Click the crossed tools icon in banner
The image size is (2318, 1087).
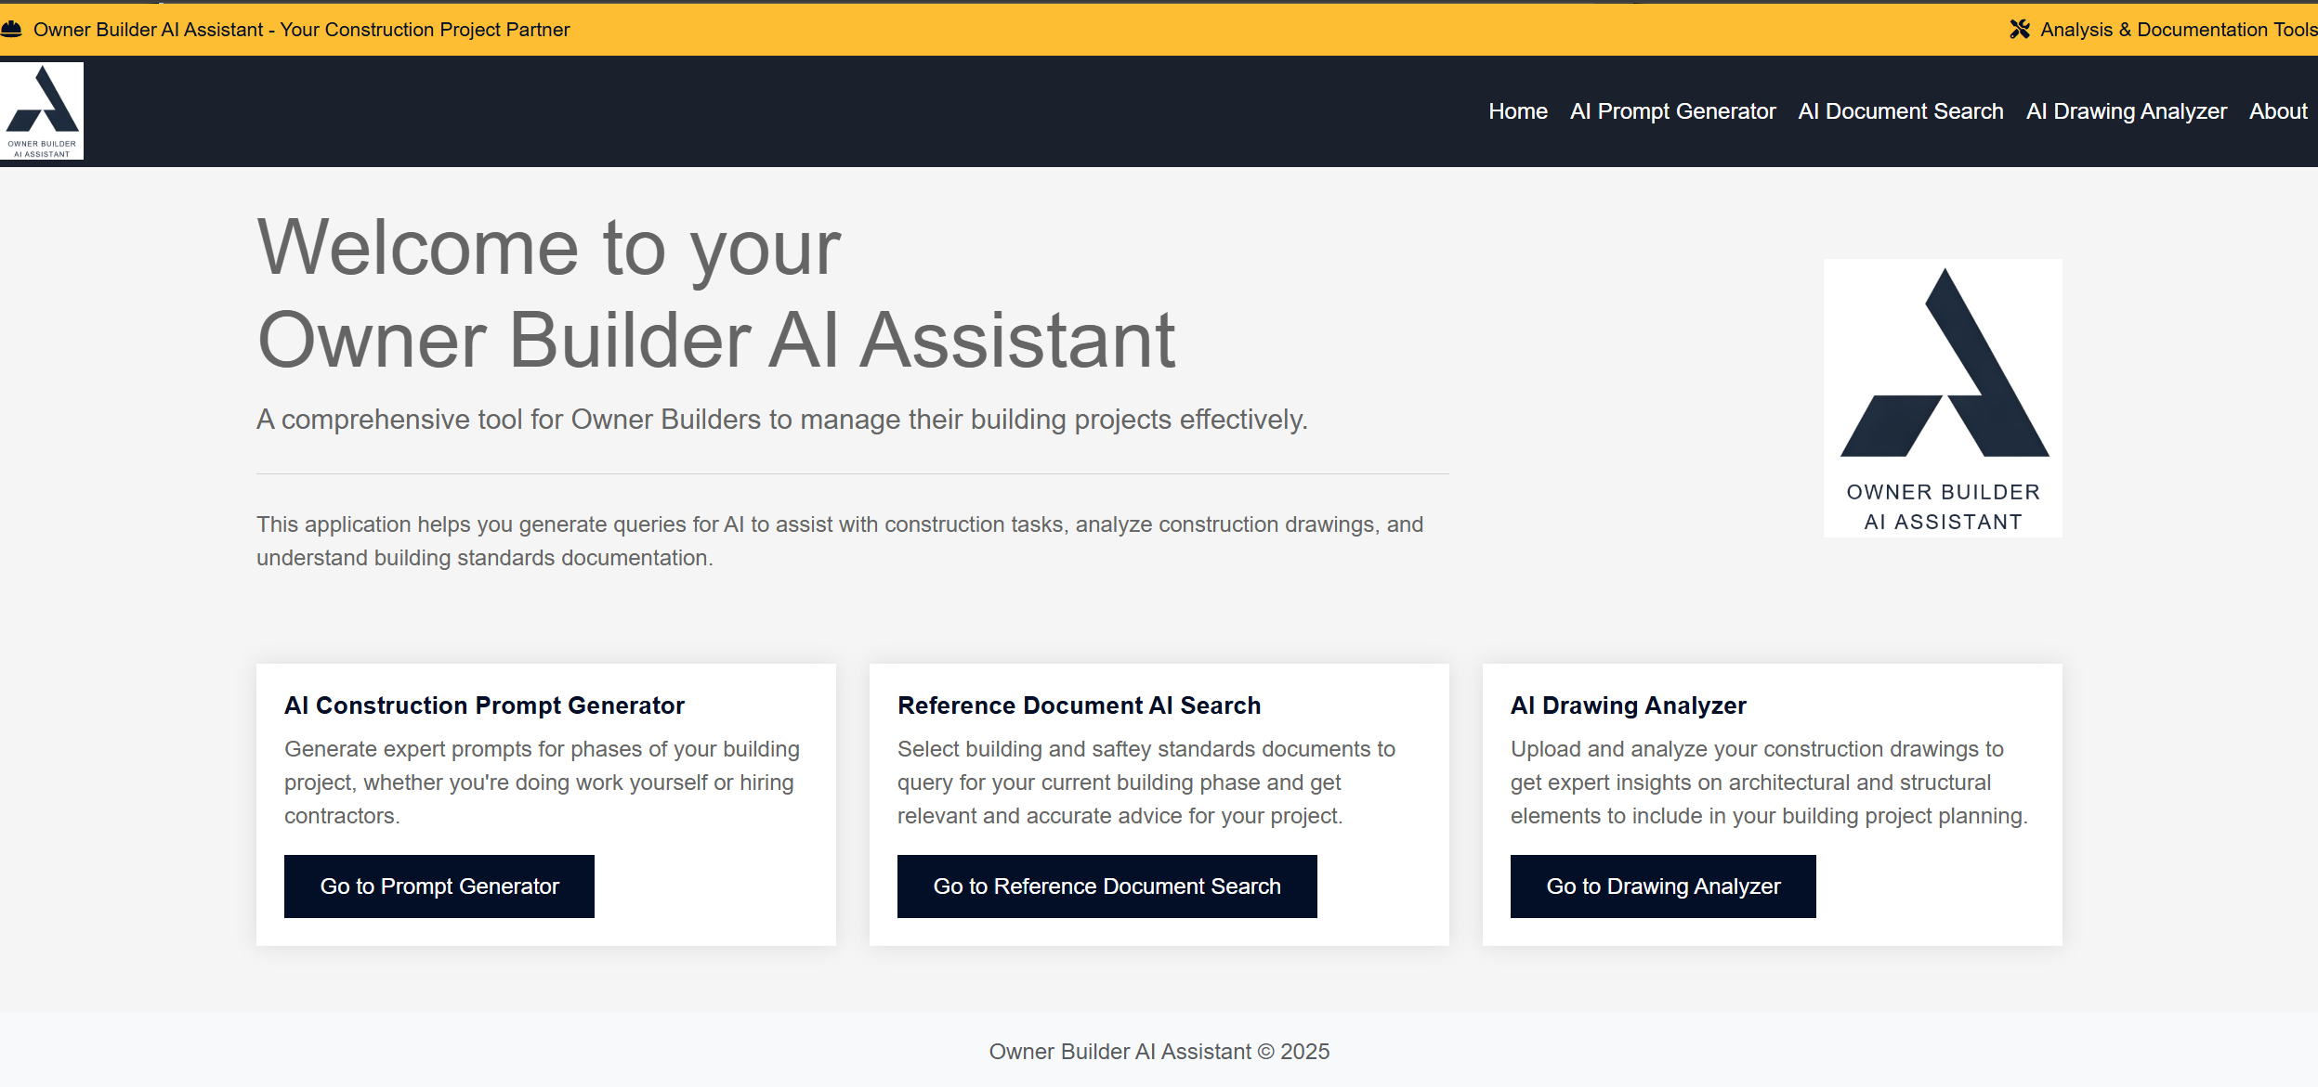click(2019, 29)
